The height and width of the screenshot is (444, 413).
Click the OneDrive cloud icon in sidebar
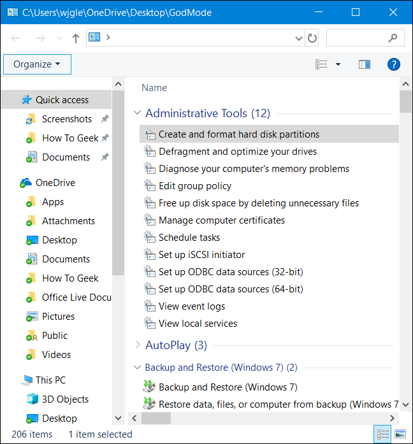pyautogui.click(x=26, y=183)
